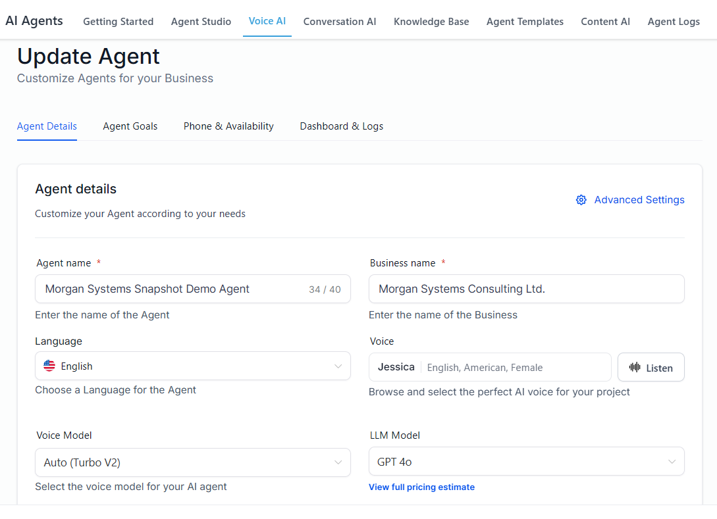Image resolution: width=717 pixels, height=519 pixels.
Task: Open Dashboard & Logs sub-tab
Action: click(x=342, y=126)
